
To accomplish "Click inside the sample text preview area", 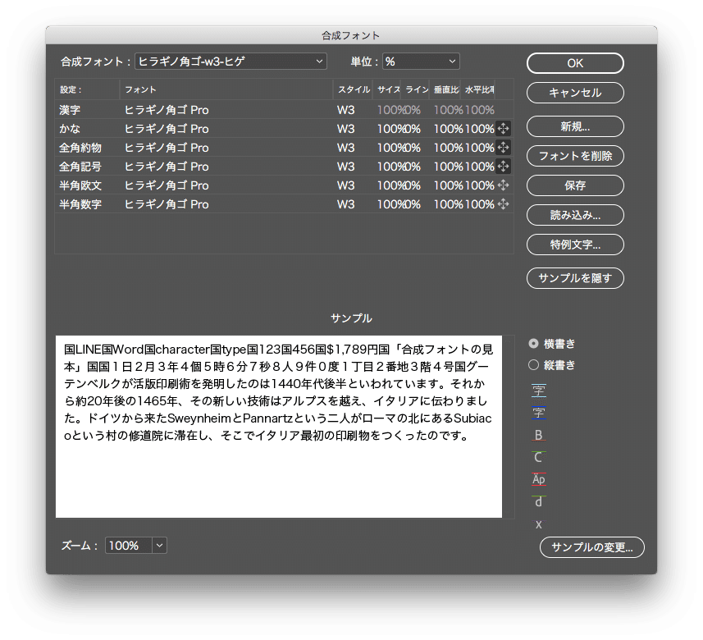I will point(278,427).
